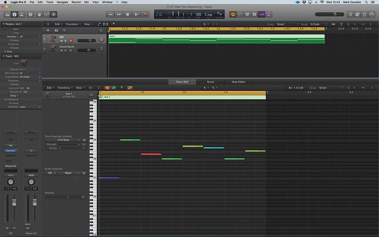Open the Tracks area View menu

click(x=88, y=24)
